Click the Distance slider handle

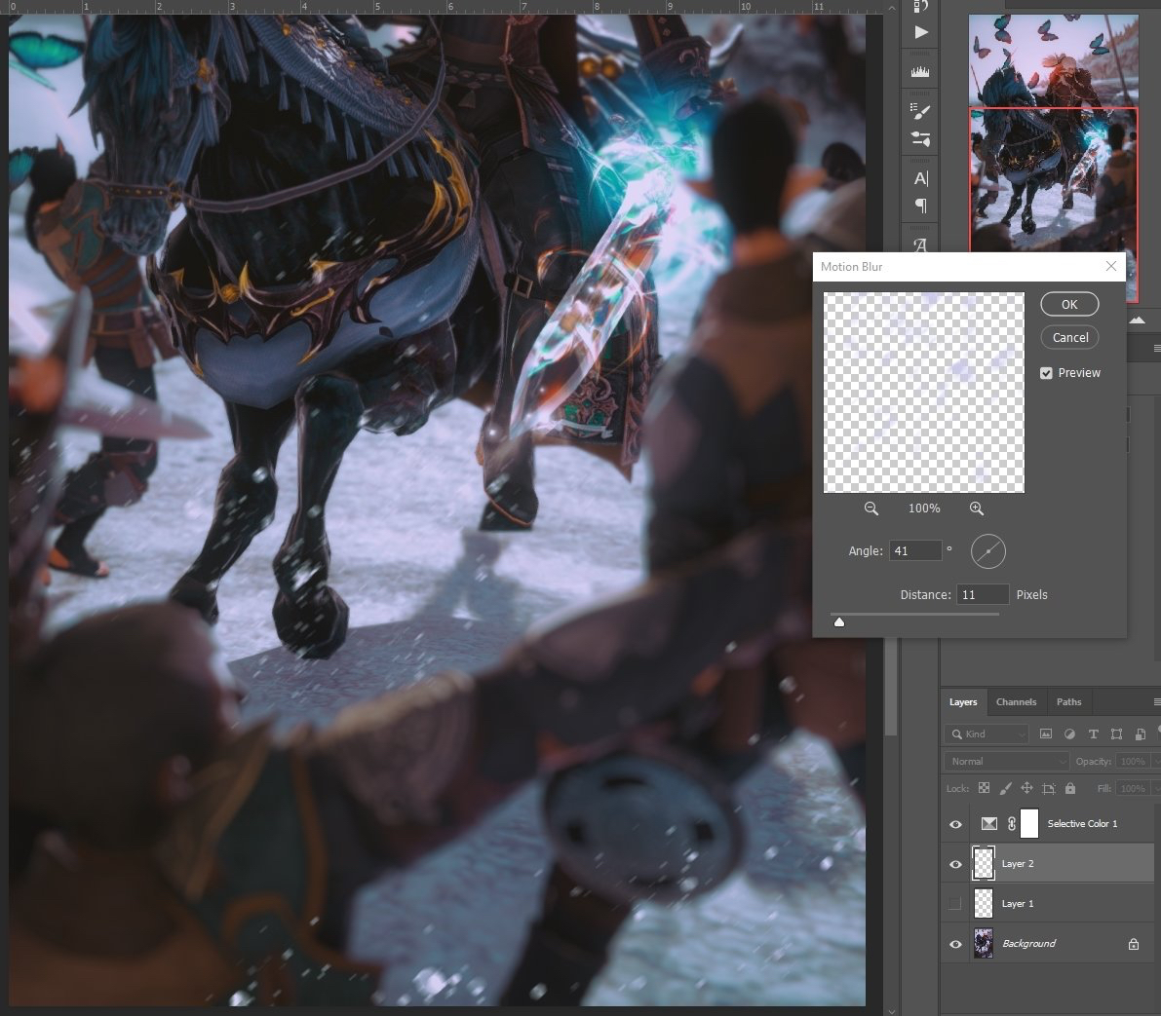pyautogui.click(x=839, y=621)
